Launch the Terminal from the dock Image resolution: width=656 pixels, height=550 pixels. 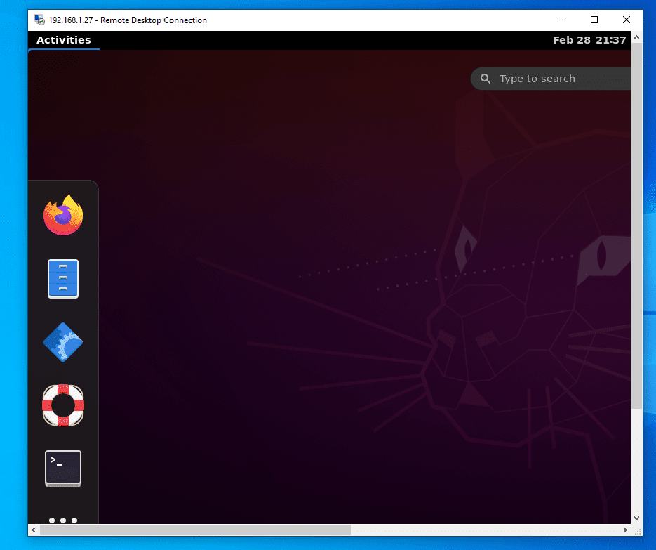(x=63, y=468)
